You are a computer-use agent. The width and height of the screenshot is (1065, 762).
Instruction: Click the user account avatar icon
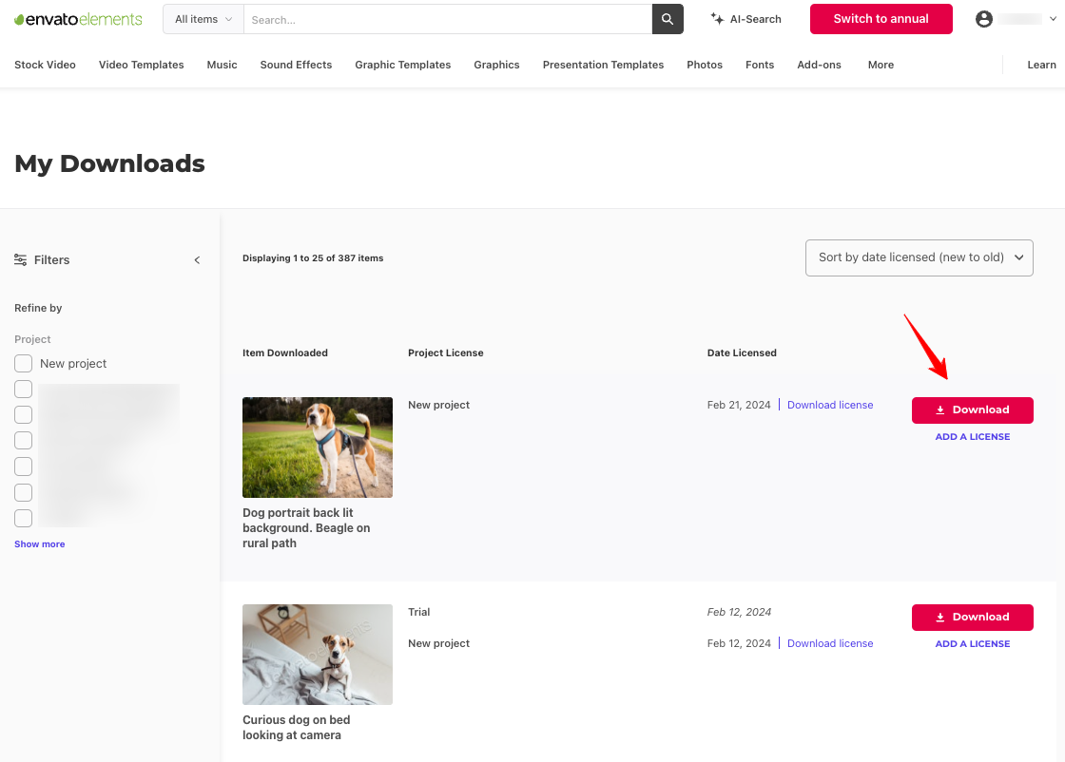click(983, 18)
